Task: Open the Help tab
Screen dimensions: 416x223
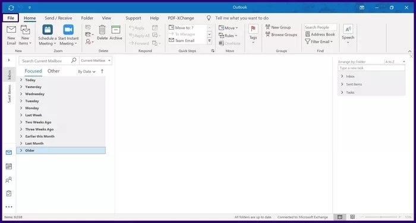Action: pos(155,18)
